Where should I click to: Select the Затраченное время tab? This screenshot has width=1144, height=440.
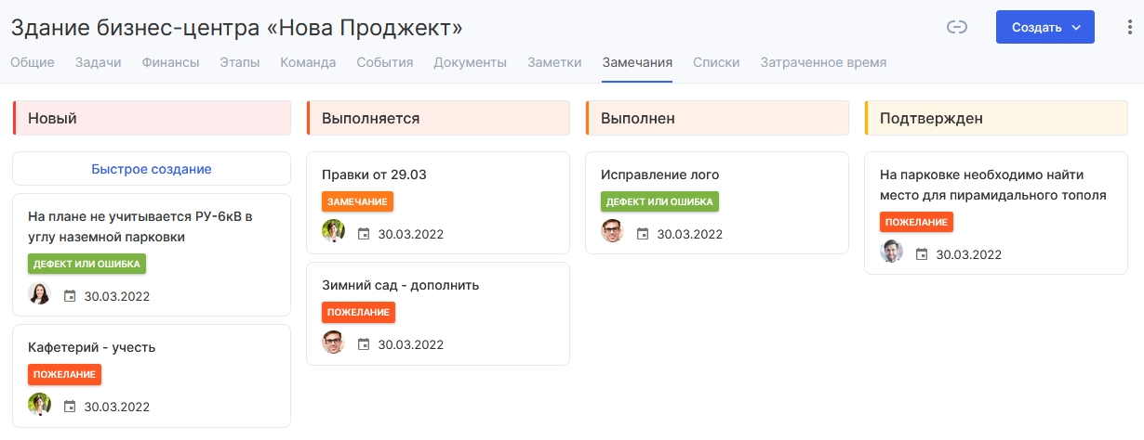823,63
